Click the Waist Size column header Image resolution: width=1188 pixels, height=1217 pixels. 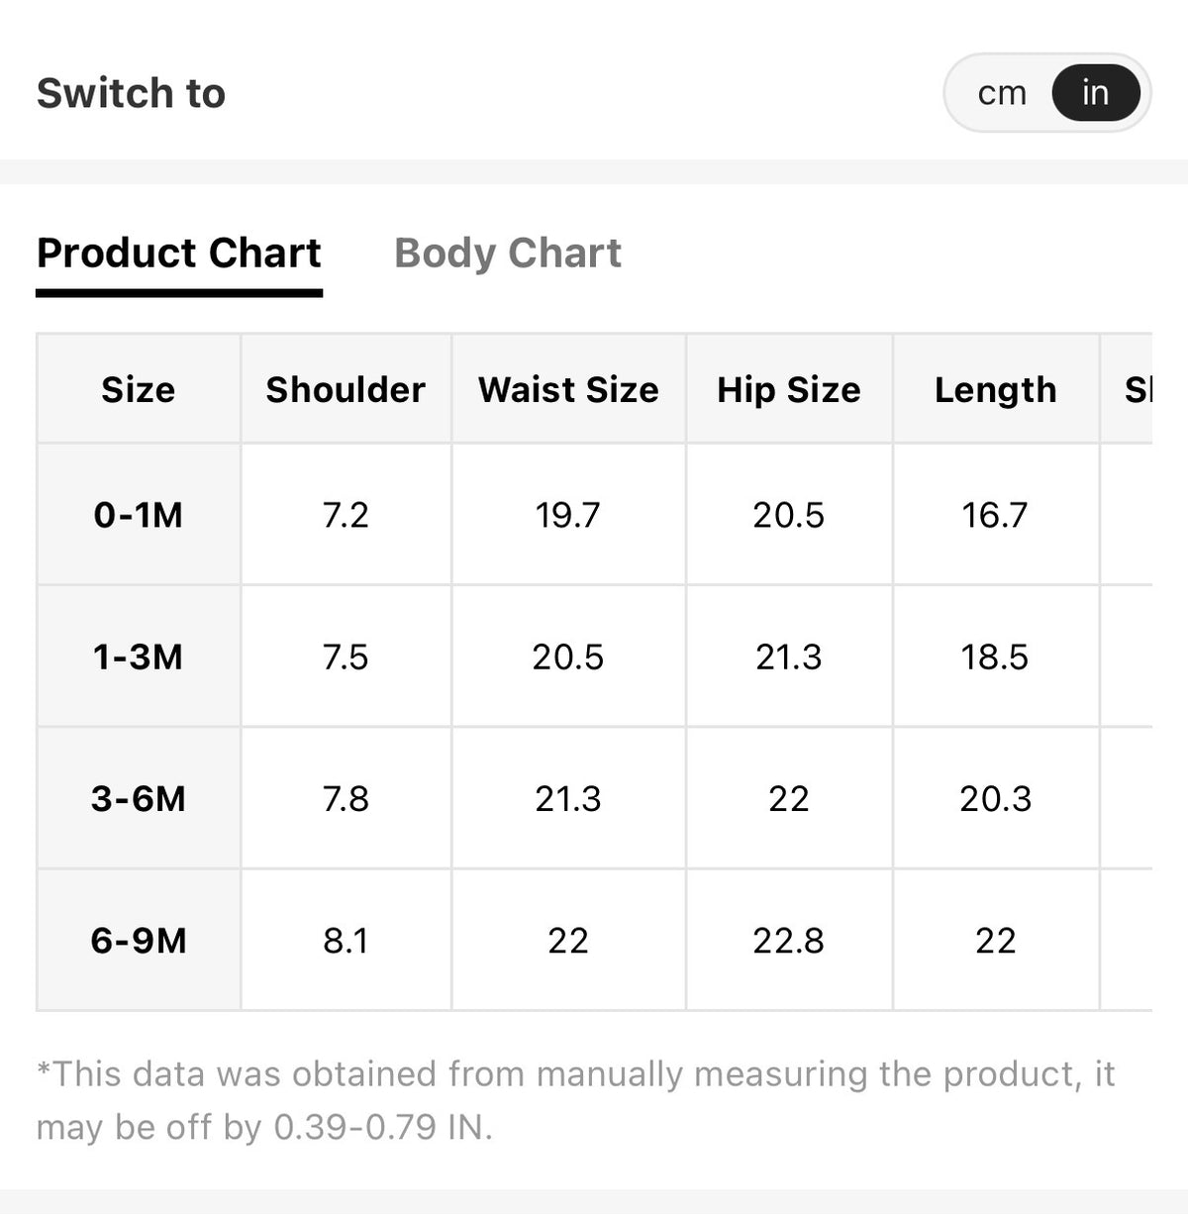tap(568, 389)
